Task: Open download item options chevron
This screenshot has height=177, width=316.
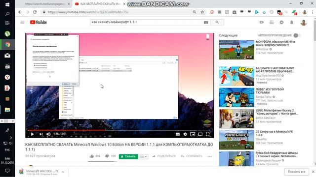Action: click(x=63, y=172)
